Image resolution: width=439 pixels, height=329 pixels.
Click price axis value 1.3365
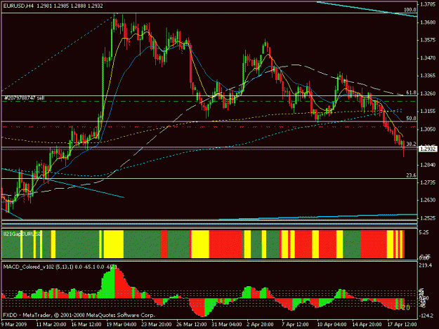pyautogui.click(x=428, y=76)
